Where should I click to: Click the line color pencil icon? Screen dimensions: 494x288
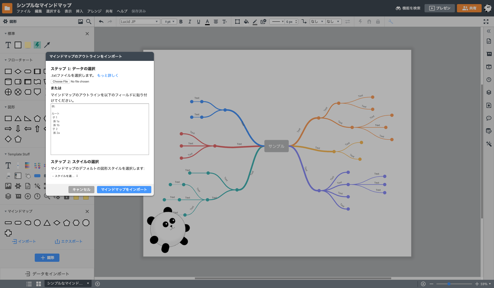(x=255, y=22)
